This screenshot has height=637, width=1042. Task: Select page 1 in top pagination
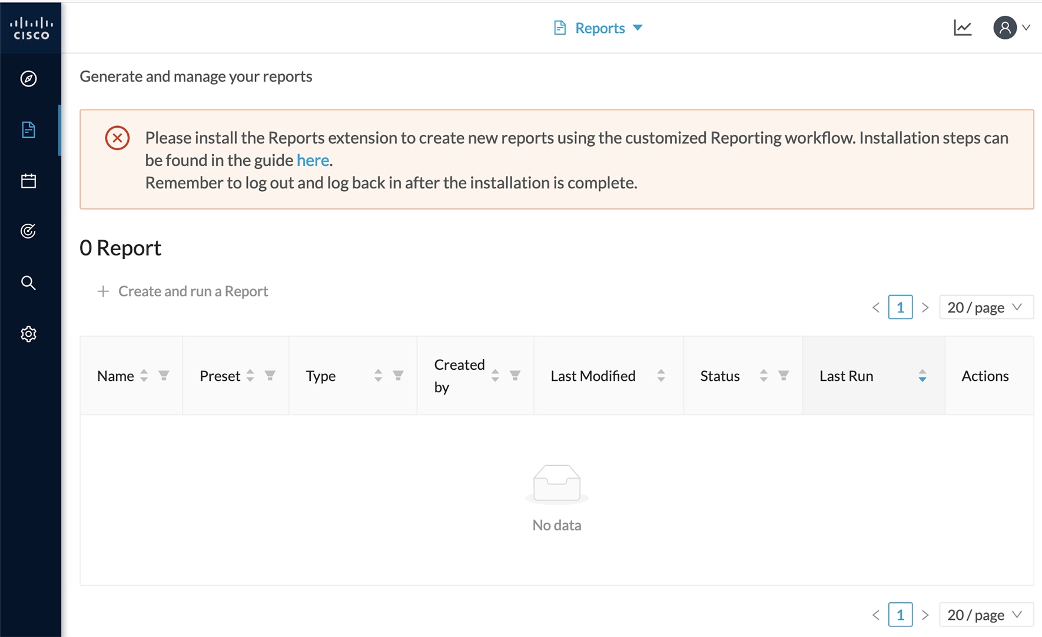[x=900, y=307]
